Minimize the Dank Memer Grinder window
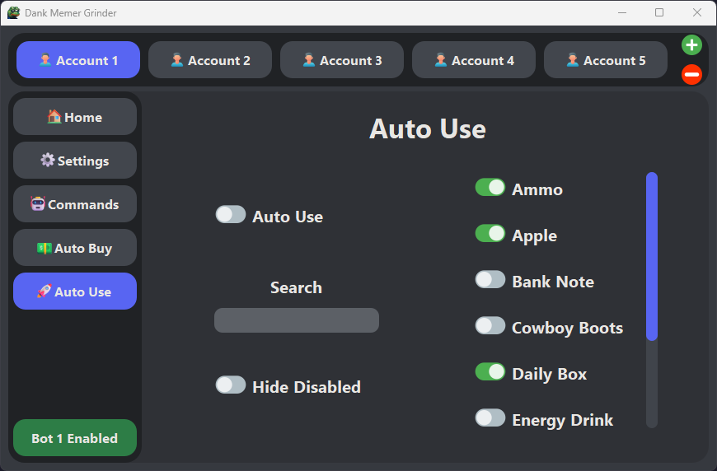Image resolution: width=717 pixels, height=471 pixels. tap(622, 13)
